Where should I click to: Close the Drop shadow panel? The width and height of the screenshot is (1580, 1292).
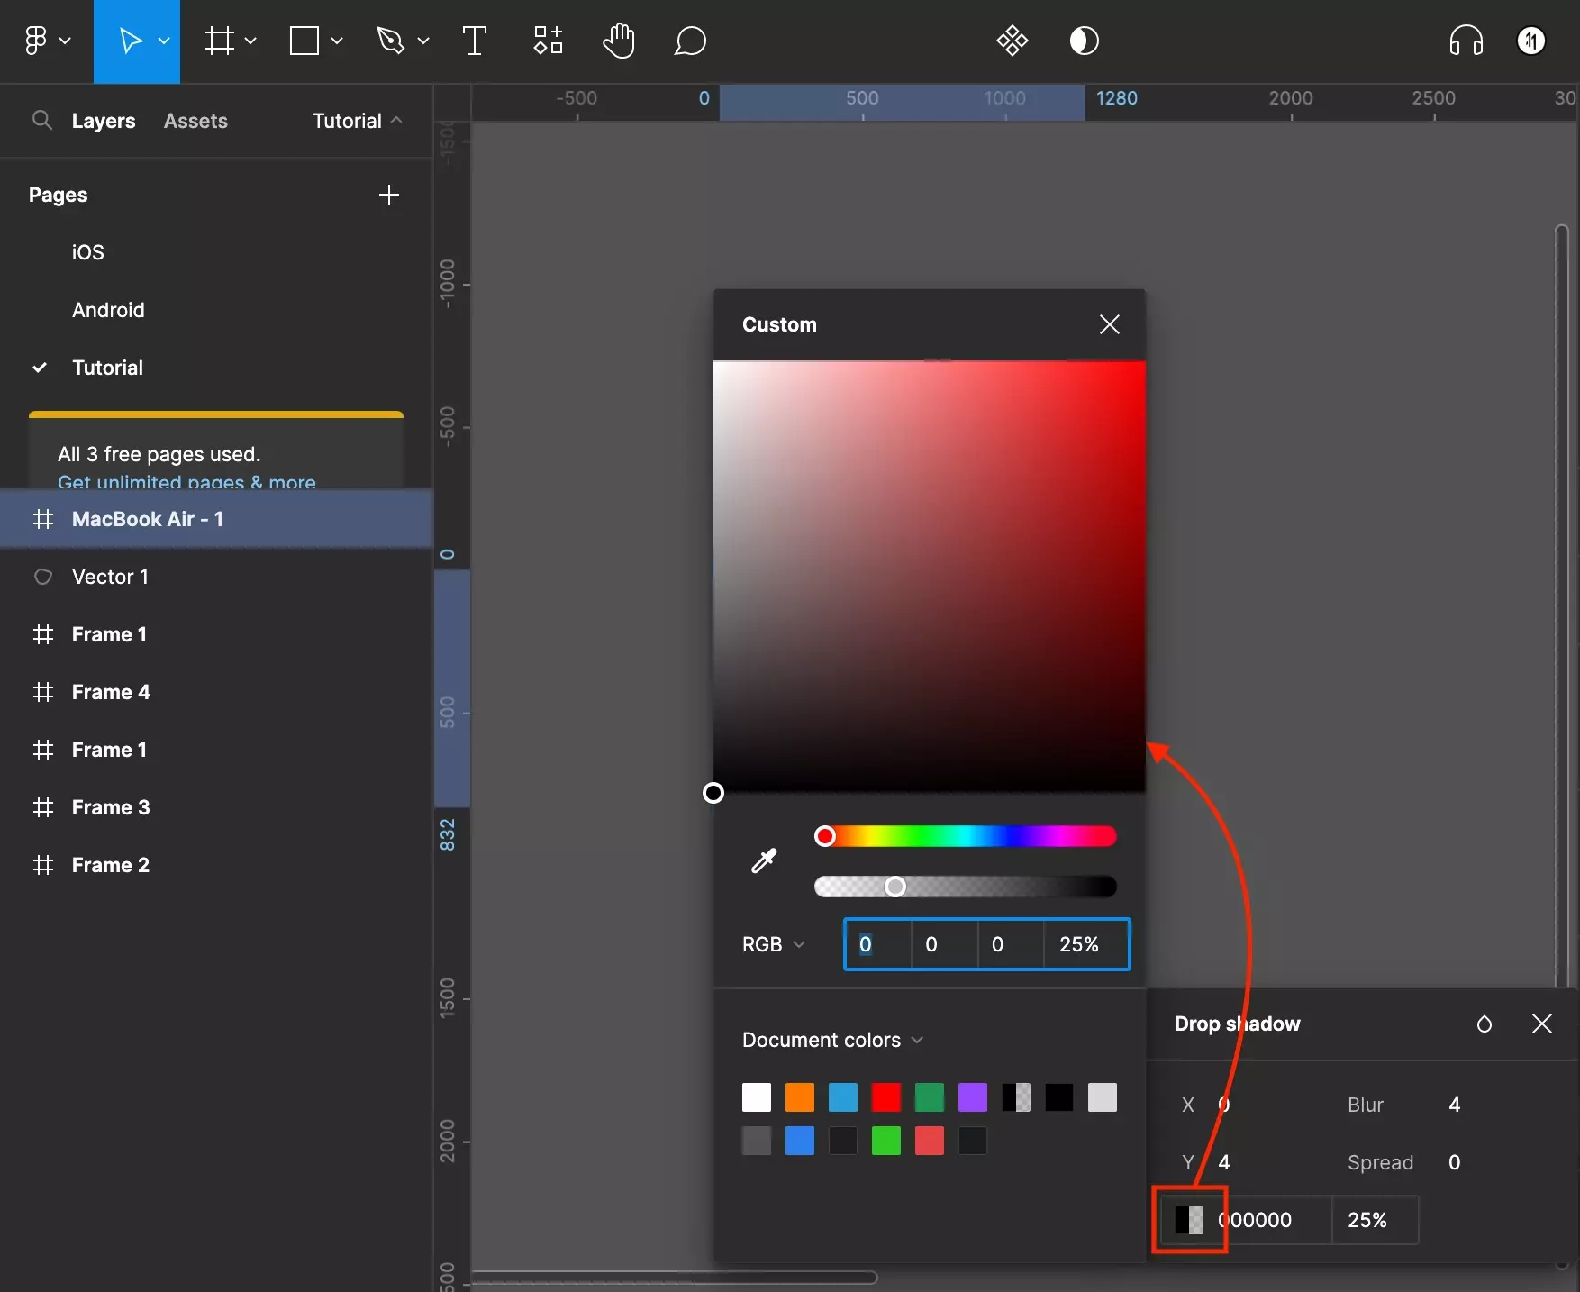pos(1542,1024)
